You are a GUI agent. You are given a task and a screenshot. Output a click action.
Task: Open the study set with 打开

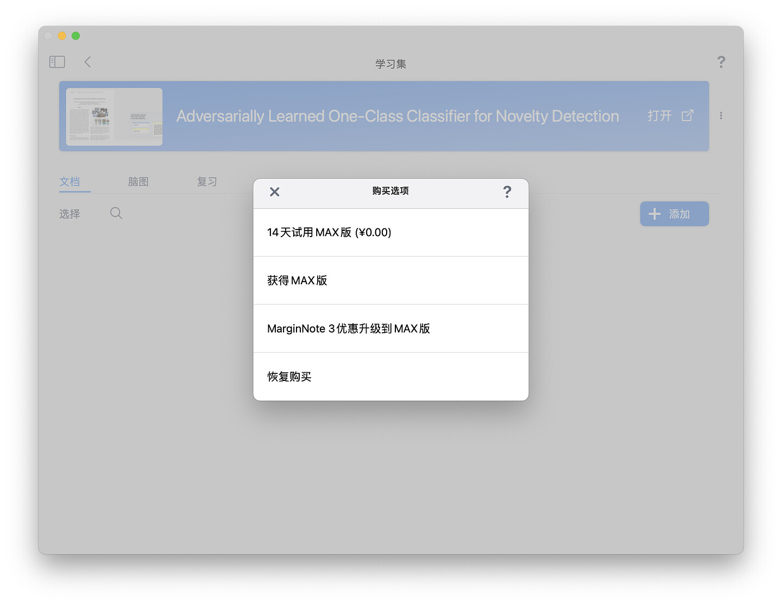click(x=659, y=116)
